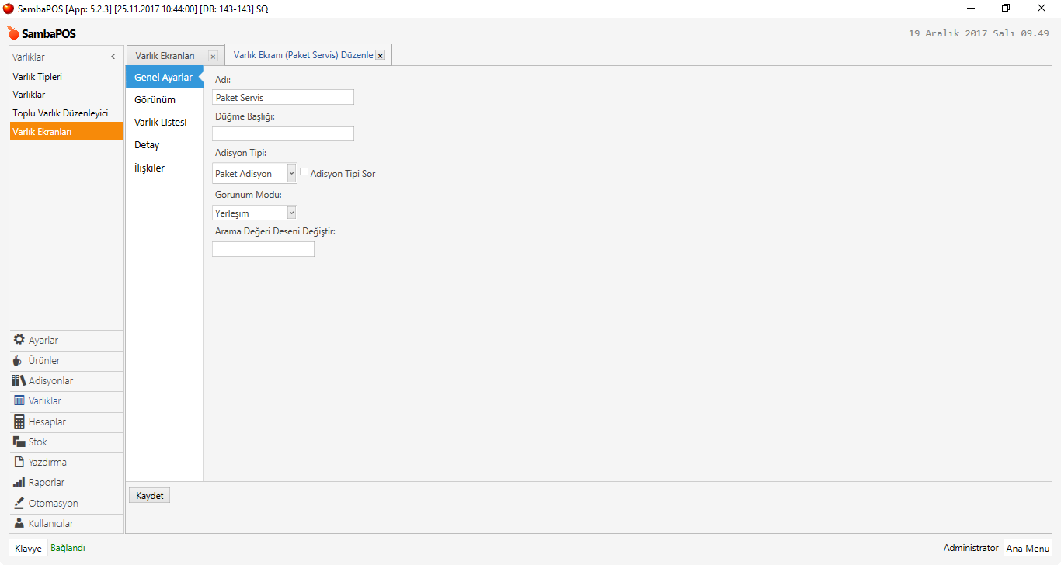1061x565 pixels.
Task: Click the Ürünler cup icon
Action: pos(19,361)
